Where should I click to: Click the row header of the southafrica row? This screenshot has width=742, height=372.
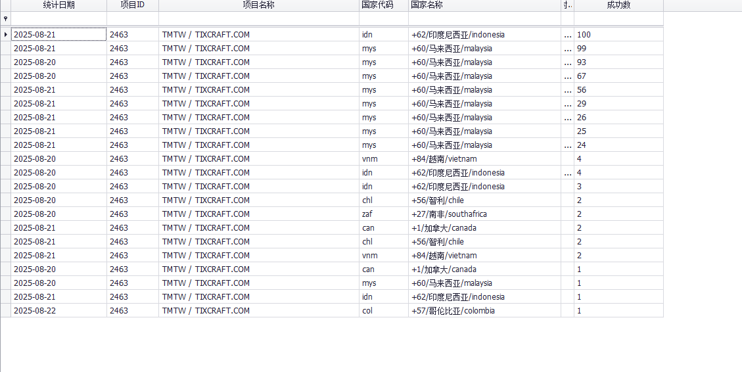5,214
